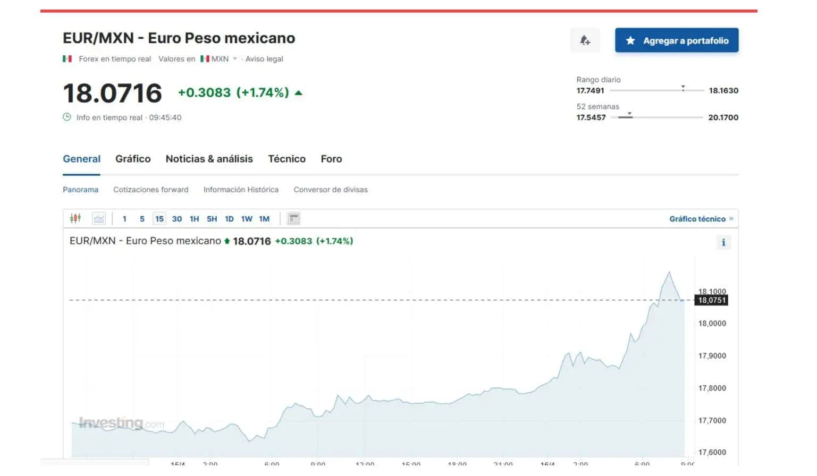This screenshot has height=476, width=817.
Task: Click the green up arrow beside percentage
Action: (x=299, y=93)
